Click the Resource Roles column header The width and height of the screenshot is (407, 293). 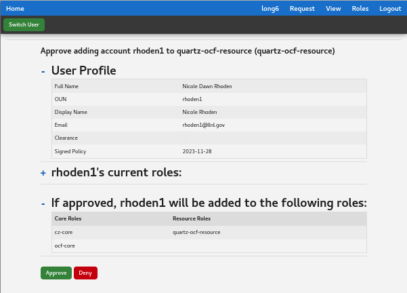point(192,219)
